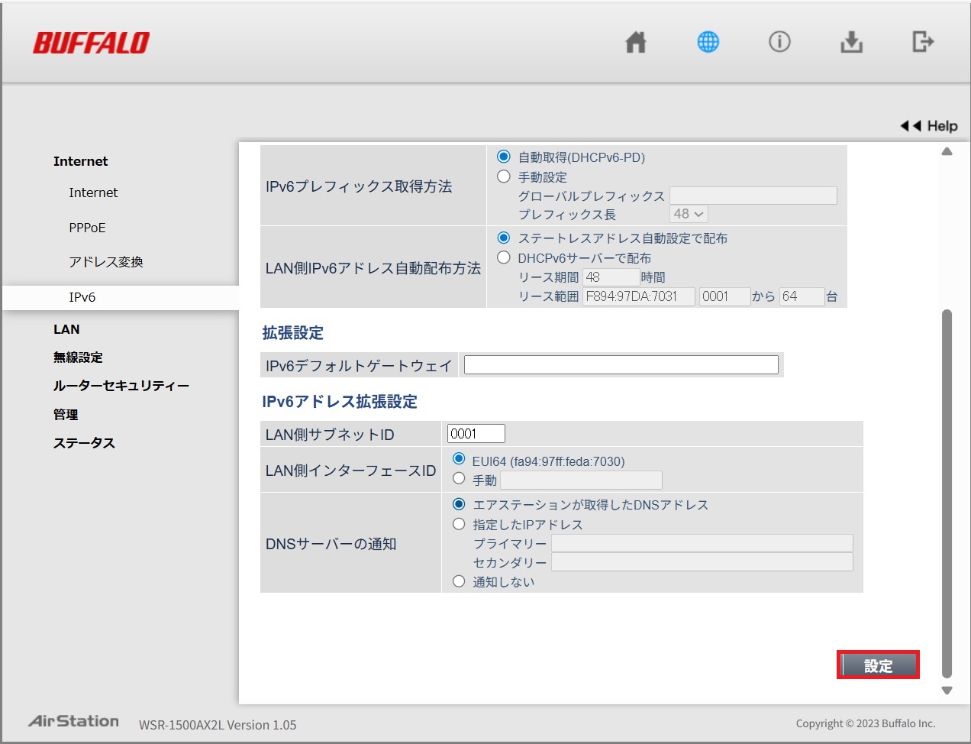Click the AirStation logo text
Image resolution: width=971 pixels, height=744 pixels.
click(x=74, y=721)
